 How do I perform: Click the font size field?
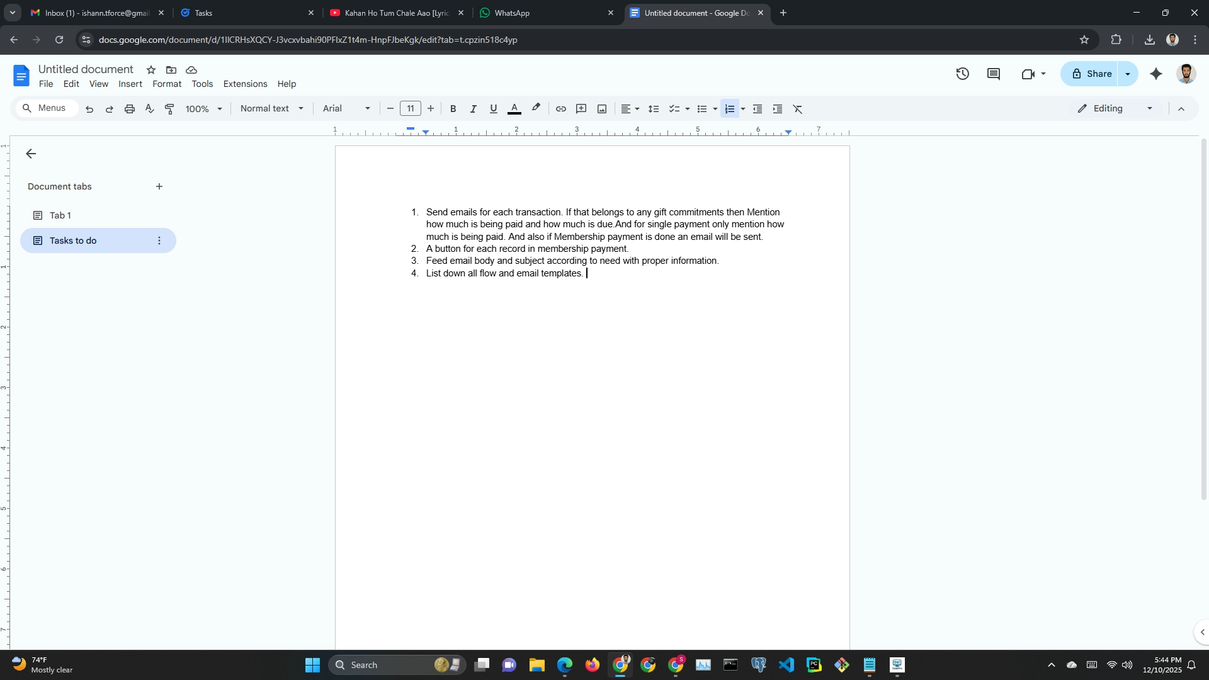411,108
